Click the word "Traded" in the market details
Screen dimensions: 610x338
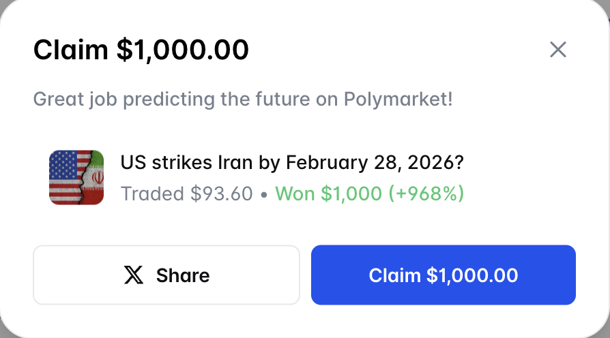point(153,194)
